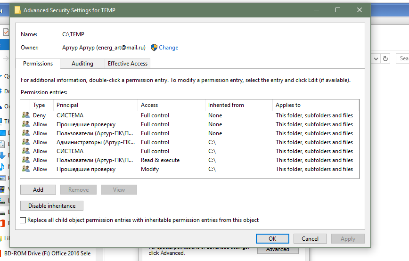Select the Permissions tab
Image resolution: width=409 pixels, height=261 pixels.
coord(38,64)
